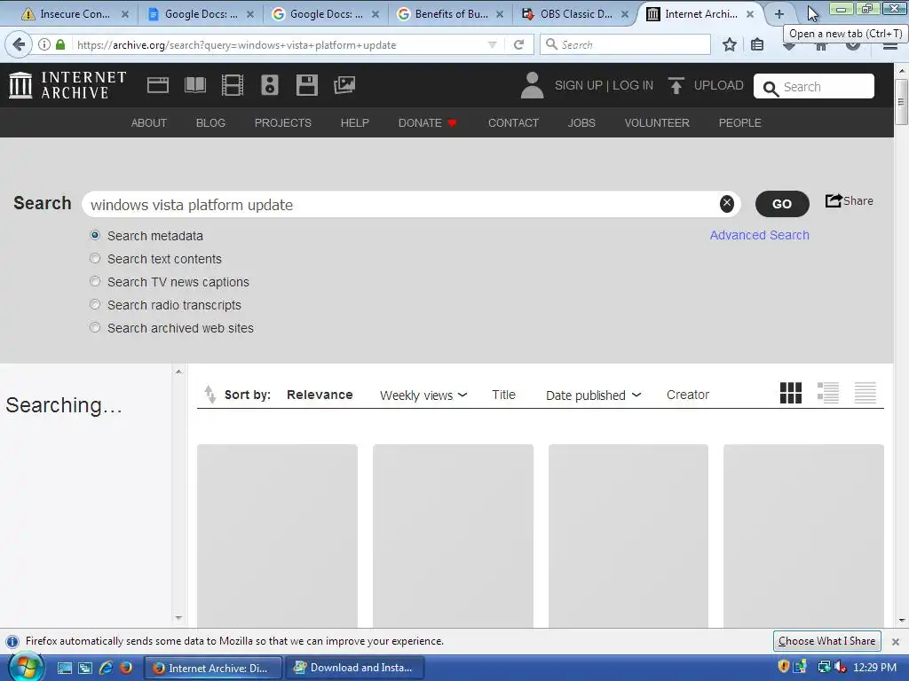909x681 pixels.
Task: Open the texts (book) collection icon
Action: [194, 85]
